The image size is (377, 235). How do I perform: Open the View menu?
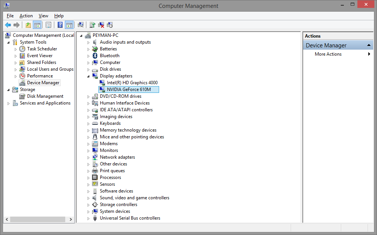click(x=43, y=16)
